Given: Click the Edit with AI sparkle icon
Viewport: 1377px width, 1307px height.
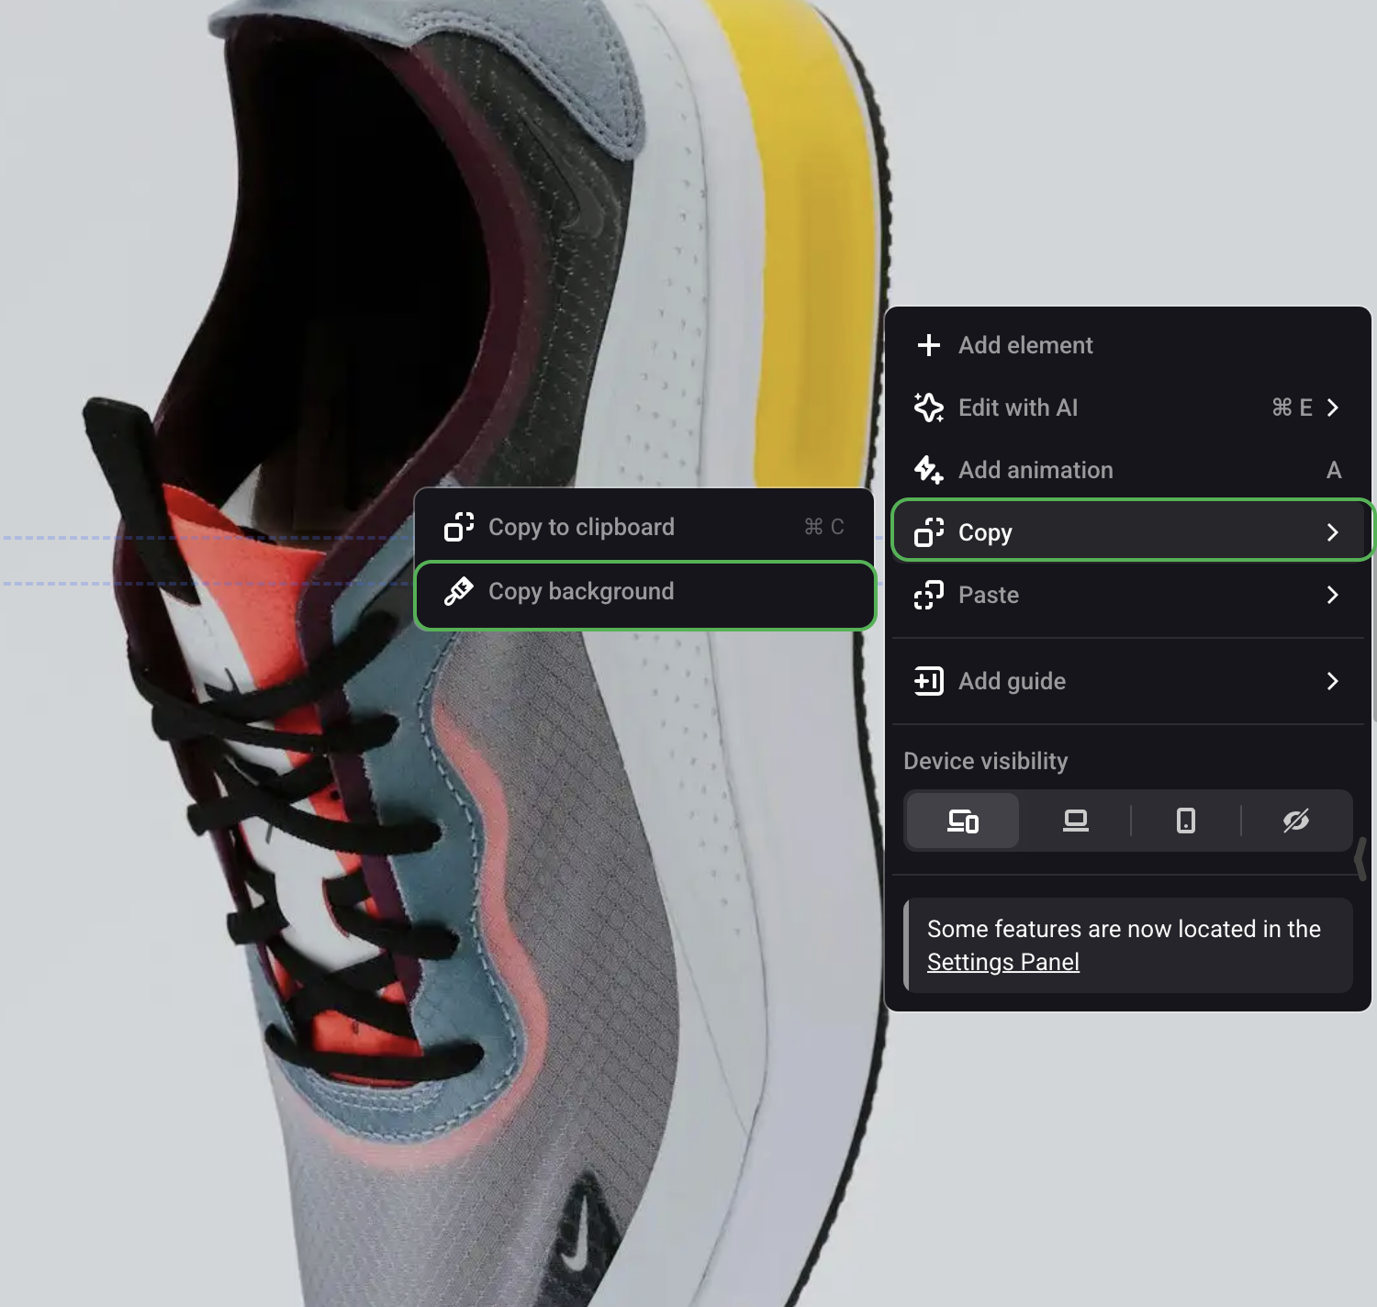Looking at the screenshot, I should (928, 408).
